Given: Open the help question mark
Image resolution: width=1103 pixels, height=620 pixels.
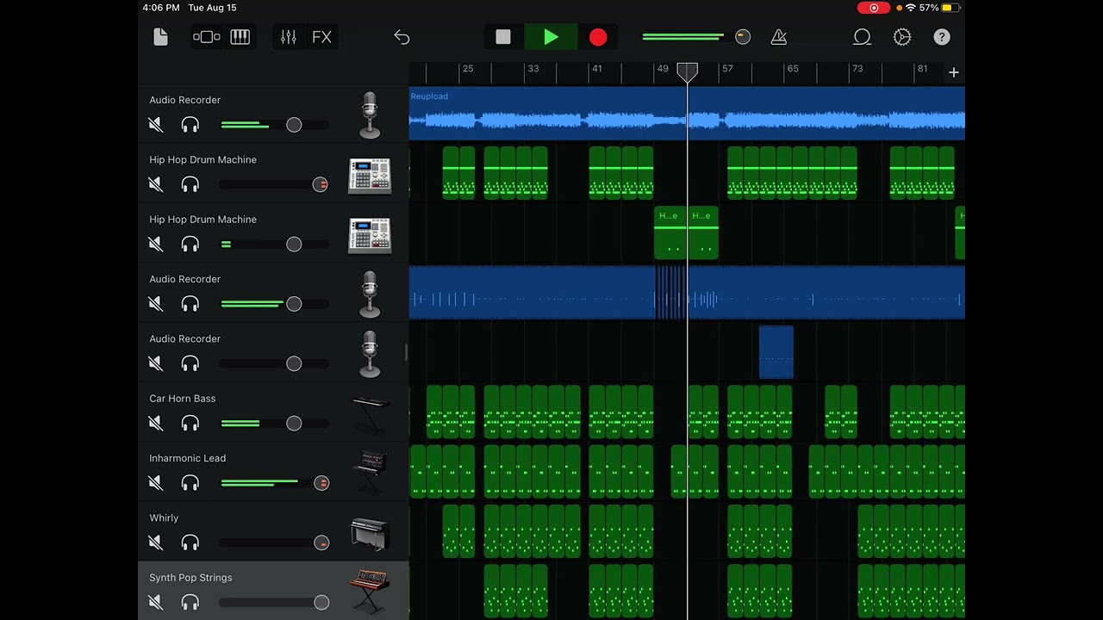Looking at the screenshot, I should 942,37.
